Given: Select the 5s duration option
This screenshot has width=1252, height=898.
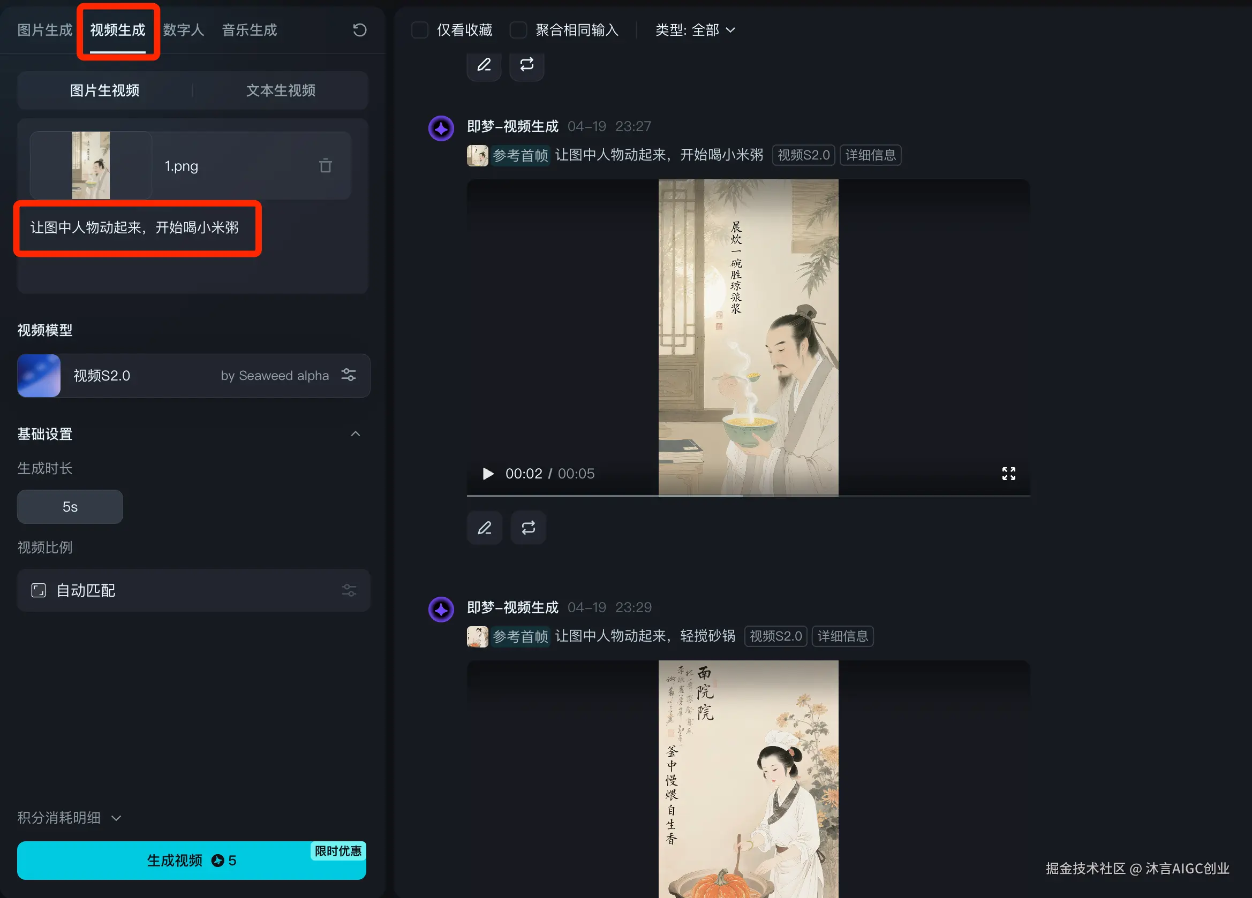Looking at the screenshot, I should pyautogui.click(x=70, y=506).
